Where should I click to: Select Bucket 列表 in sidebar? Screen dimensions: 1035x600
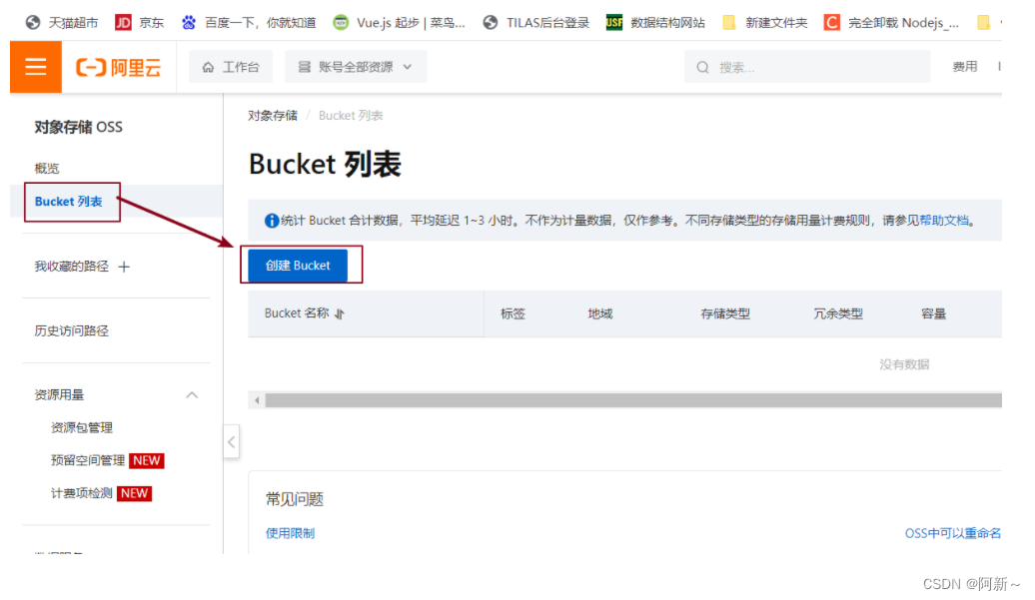(x=69, y=201)
